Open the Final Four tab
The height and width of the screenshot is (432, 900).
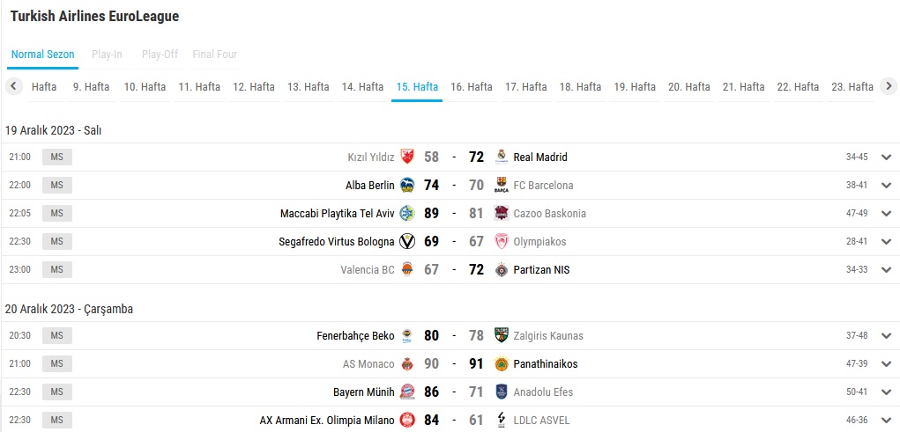pyautogui.click(x=214, y=55)
